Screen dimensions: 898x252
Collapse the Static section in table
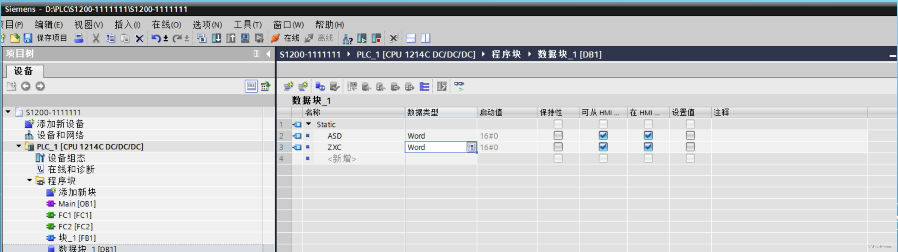coord(309,124)
